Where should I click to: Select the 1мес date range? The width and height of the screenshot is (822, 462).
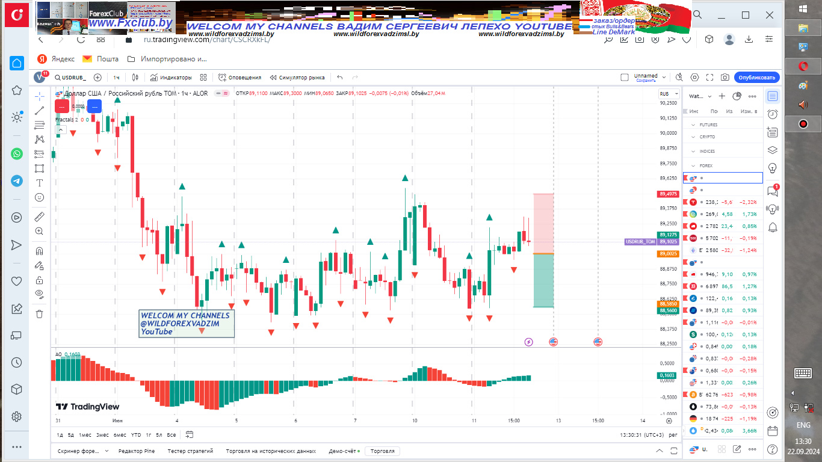tap(85, 434)
